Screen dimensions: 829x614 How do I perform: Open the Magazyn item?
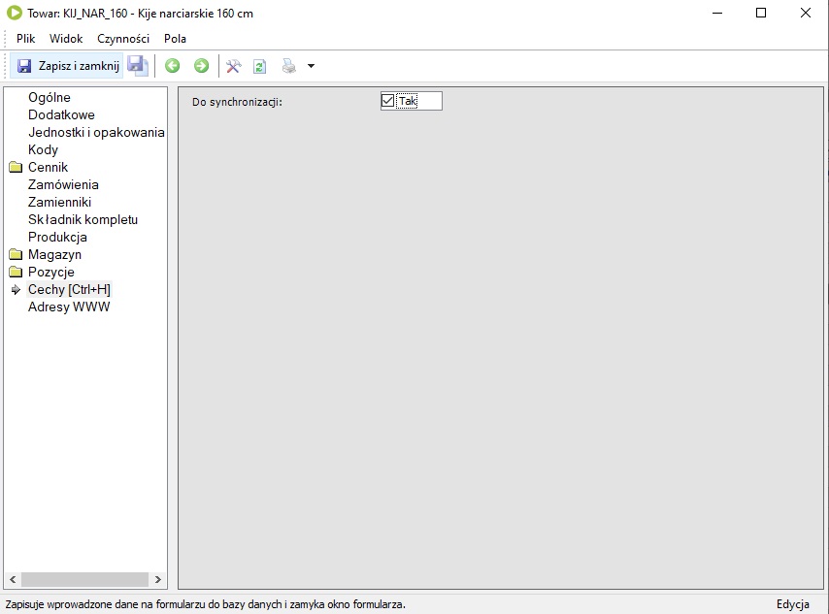coord(54,254)
